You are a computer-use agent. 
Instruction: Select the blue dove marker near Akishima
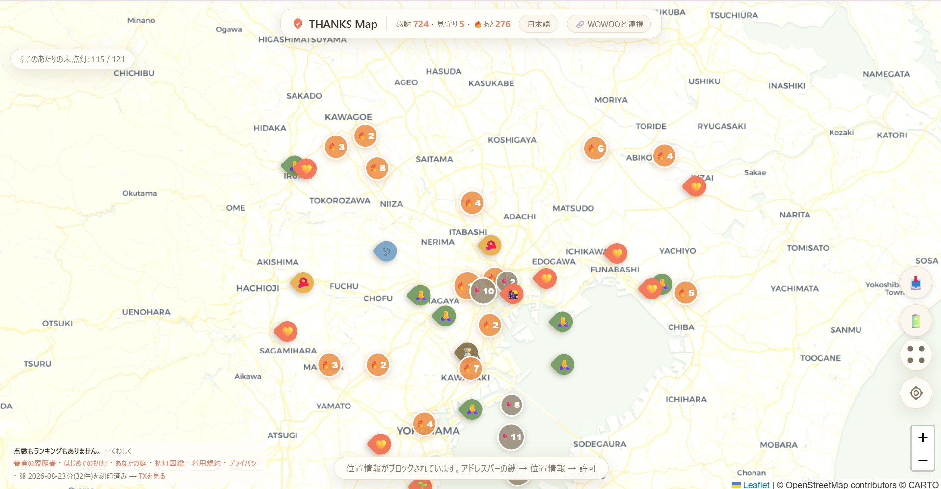[386, 251]
